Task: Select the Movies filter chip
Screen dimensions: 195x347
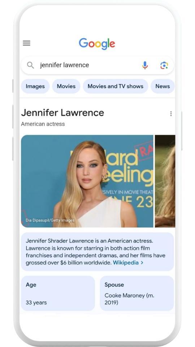Action: 66,86
